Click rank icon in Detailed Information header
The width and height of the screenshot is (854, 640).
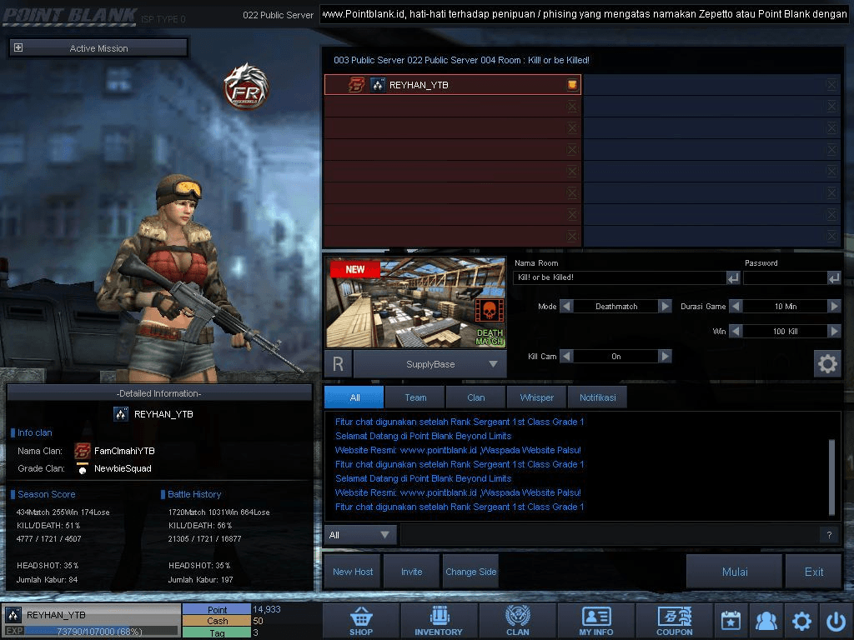pyautogui.click(x=121, y=414)
